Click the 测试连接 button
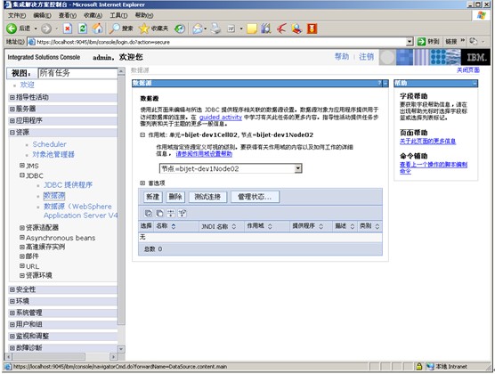The width and height of the screenshot is (495, 374). click(207, 197)
